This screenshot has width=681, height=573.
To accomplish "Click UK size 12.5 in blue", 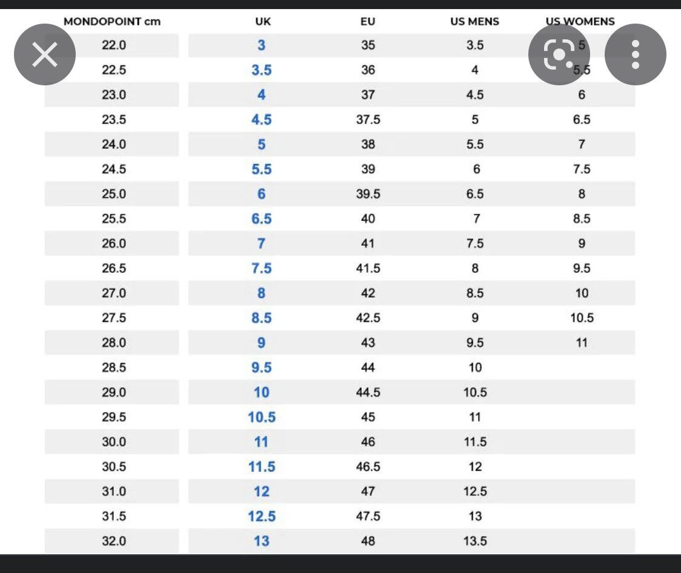I will pos(262,516).
